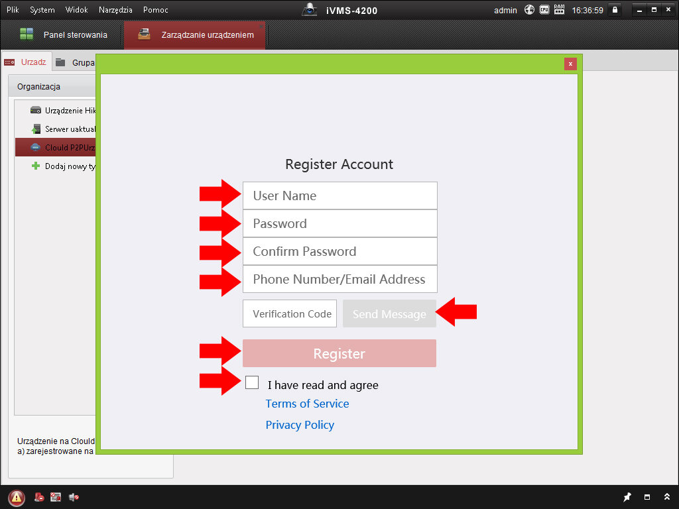Open the Plik menu
Image resolution: width=679 pixels, height=509 pixels.
pyautogui.click(x=13, y=10)
